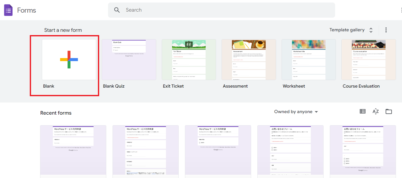Image resolution: width=402 pixels, height=178 pixels.
Task: Click the 'Assessment' caption text
Action: coord(235,86)
